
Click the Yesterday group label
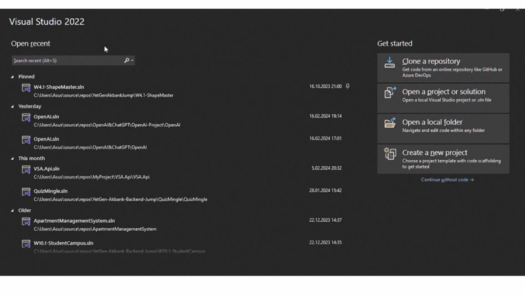click(x=30, y=107)
